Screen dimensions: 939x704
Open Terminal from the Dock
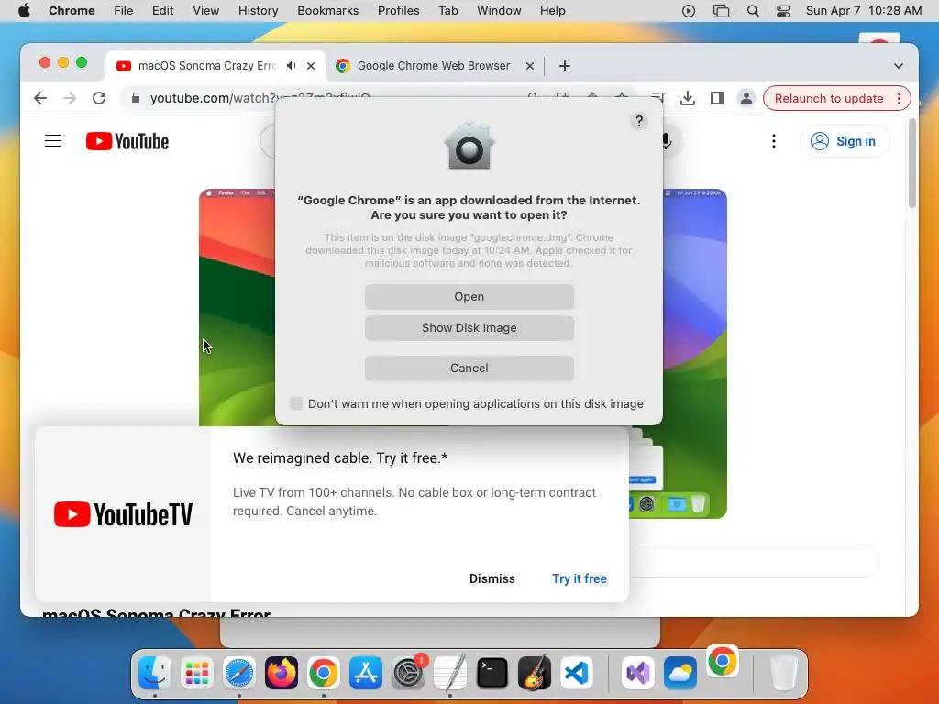pyautogui.click(x=492, y=673)
